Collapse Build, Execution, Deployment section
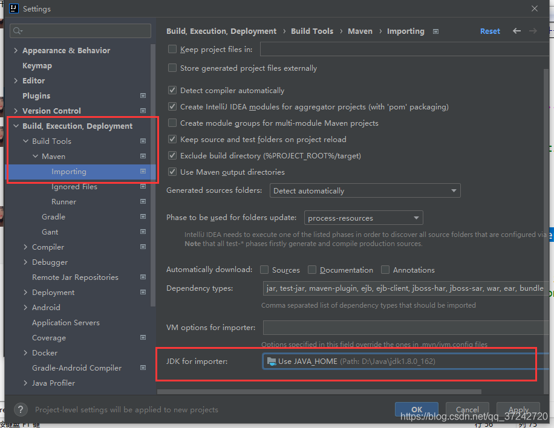 16,126
